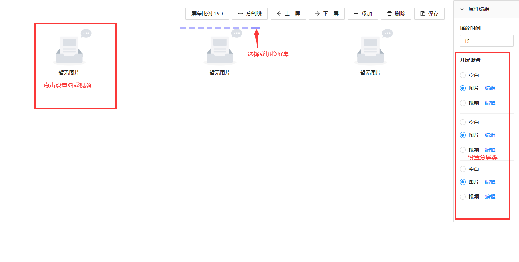Click the speech bubble icon on middle screen
Screen dimensions: 519x262
click(236, 33)
